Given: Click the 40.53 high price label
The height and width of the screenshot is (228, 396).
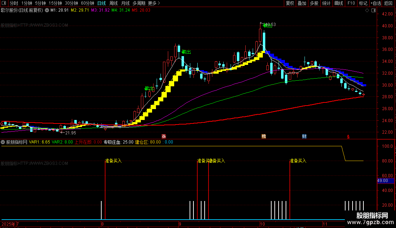Looking at the screenshot, I should tap(270, 25).
